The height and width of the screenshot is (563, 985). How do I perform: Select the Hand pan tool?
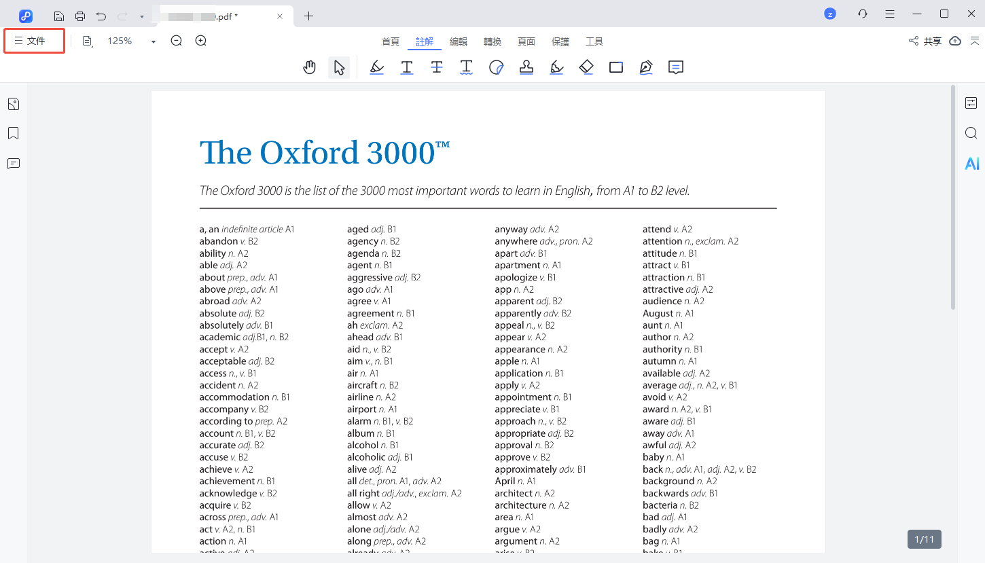click(310, 67)
